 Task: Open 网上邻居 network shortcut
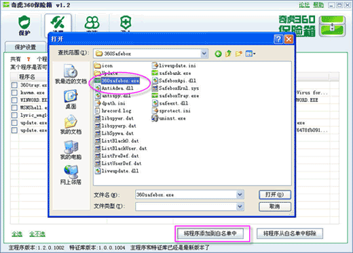71,175
